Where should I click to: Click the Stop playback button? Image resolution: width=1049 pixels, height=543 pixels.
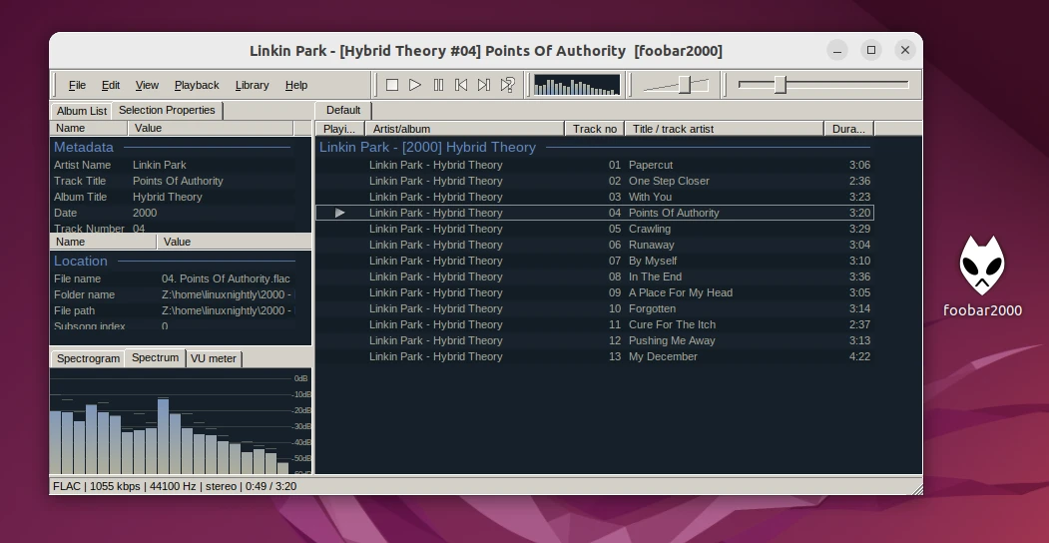click(392, 85)
